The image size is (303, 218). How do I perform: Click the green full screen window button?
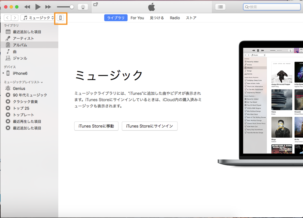(x=17, y=7)
